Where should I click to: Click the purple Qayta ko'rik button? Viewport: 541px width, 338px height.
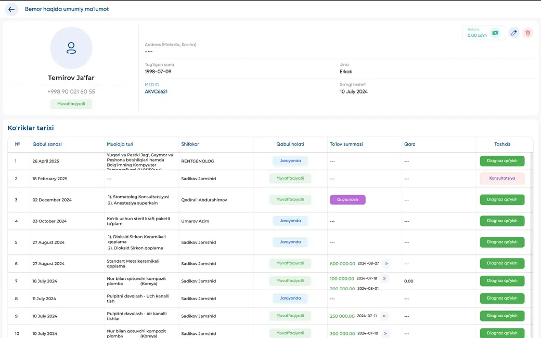tap(347, 200)
